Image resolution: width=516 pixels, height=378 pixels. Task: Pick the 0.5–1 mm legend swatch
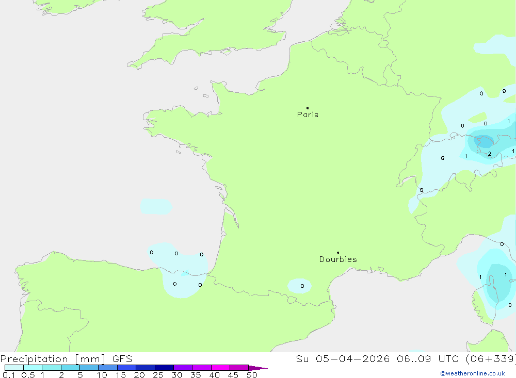pyautogui.click(x=33, y=368)
